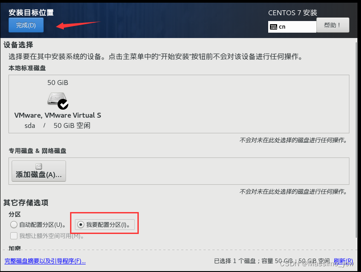Click the small disk icon on the 添加磁盘 button

point(39,166)
